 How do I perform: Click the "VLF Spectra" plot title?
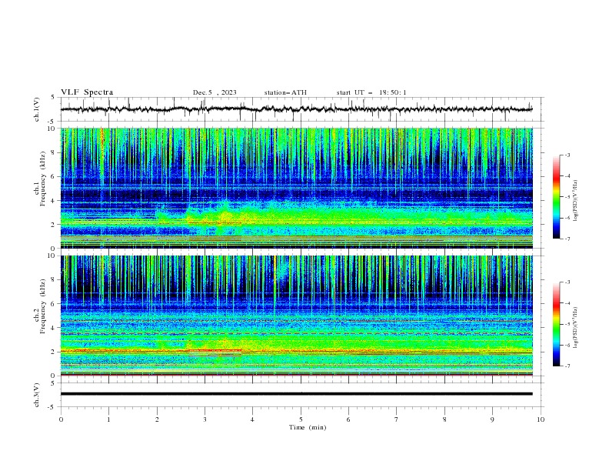point(87,92)
